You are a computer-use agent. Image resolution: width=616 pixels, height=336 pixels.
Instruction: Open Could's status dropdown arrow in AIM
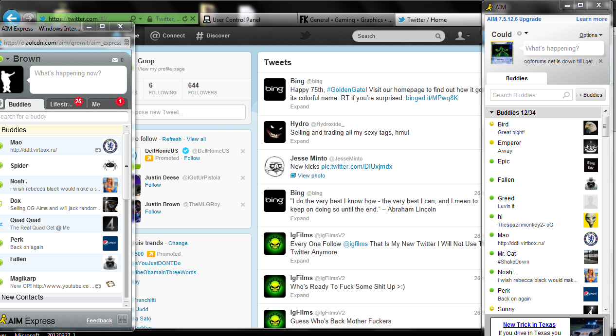[x=526, y=34]
